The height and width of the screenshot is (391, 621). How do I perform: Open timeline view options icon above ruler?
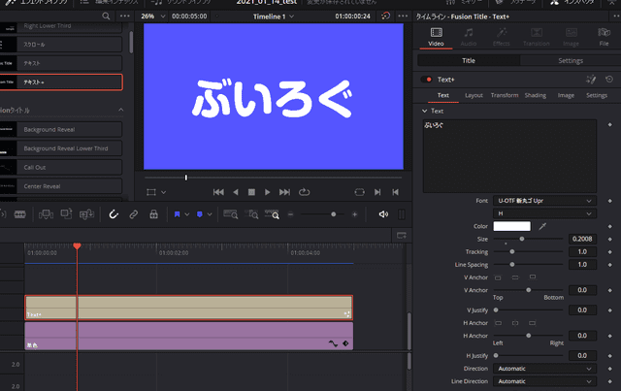pos(401,236)
